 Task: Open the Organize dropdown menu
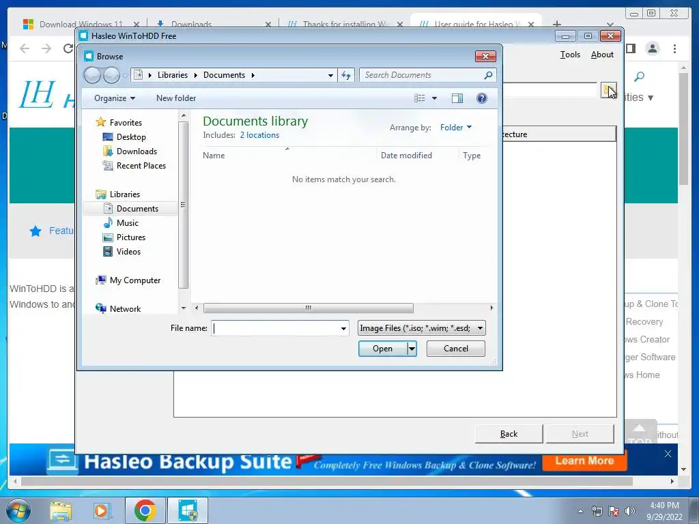click(115, 98)
